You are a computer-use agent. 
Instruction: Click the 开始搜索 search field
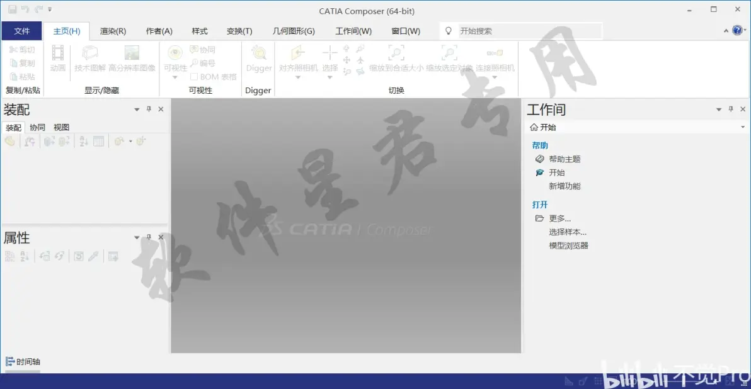coord(529,31)
